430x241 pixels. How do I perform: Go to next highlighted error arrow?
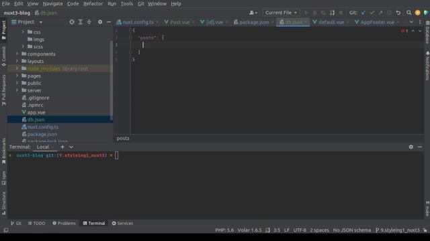coord(420,31)
